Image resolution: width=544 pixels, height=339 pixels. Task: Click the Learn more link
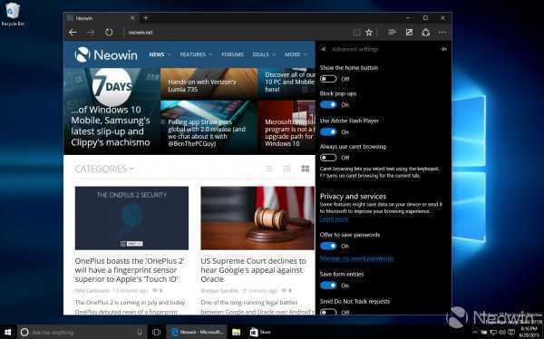334,219
